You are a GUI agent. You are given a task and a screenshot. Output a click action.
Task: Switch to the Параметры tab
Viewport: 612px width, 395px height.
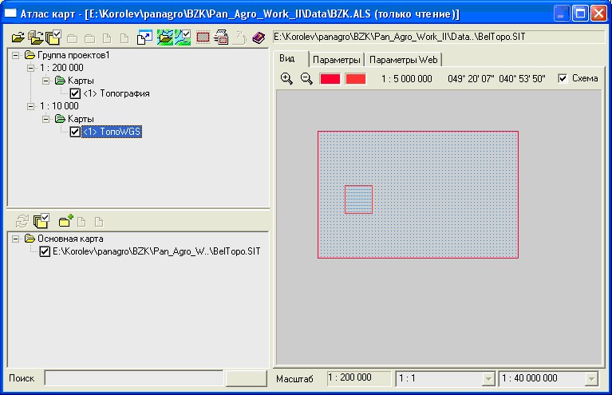pos(337,60)
